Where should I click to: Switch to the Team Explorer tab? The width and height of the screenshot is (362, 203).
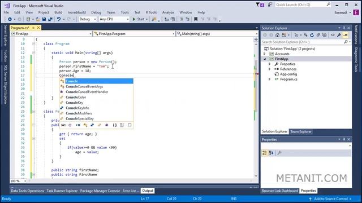(x=301, y=131)
